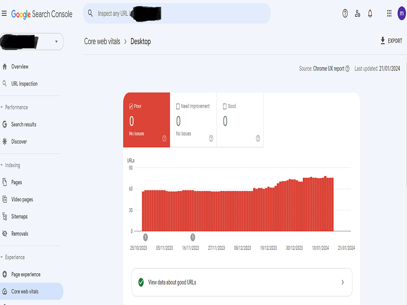The width and height of the screenshot is (407, 305).
Task: Open the Google apps grid
Action: tap(389, 13)
